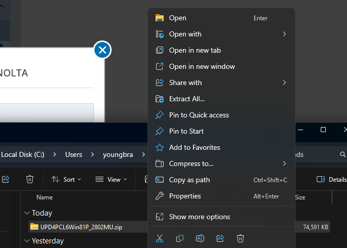Expand or collapse the Yesterday group
Image resolution: width=347 pixels, height=248 pixels.
pyautogui.click(x=27, y=241)
